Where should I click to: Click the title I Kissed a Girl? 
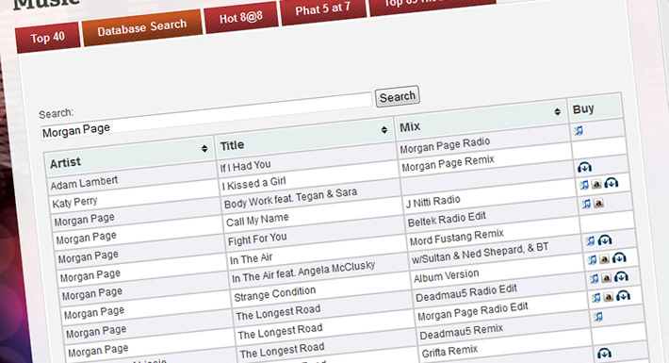click(x=253, y=184)
